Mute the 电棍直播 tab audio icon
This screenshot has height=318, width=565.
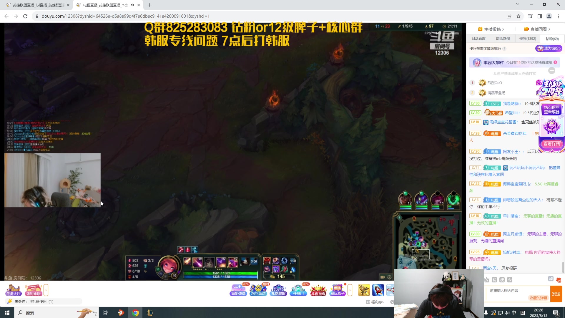pyautogui.click(x=132, y=5)
